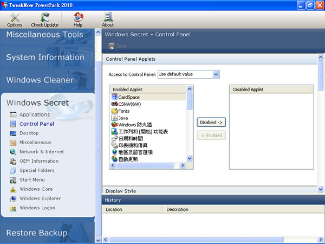Image resolution: width=325 pixels, height=244 pixels.
Task: Click the Miscellaneous sidebar icon
Action: (13, 143)
